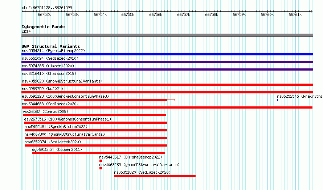Image resolution: width=323 pixels, height=190 pixels.
Task: Click the 66759k ruler tick label
Action: tap(239, 15)
